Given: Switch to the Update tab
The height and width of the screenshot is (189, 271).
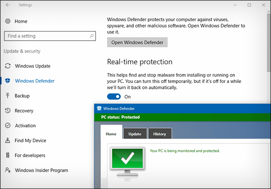Looking at the screenshot, I should tap(135, 134).
